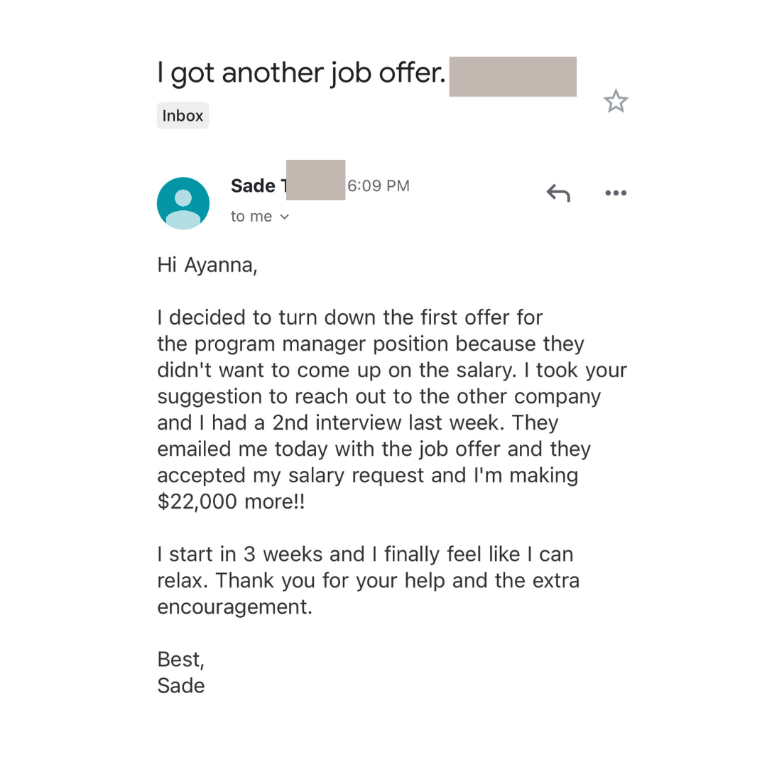Click the Inbox label tag
Screen dimensions: 767x767
[x=183, y=116]
